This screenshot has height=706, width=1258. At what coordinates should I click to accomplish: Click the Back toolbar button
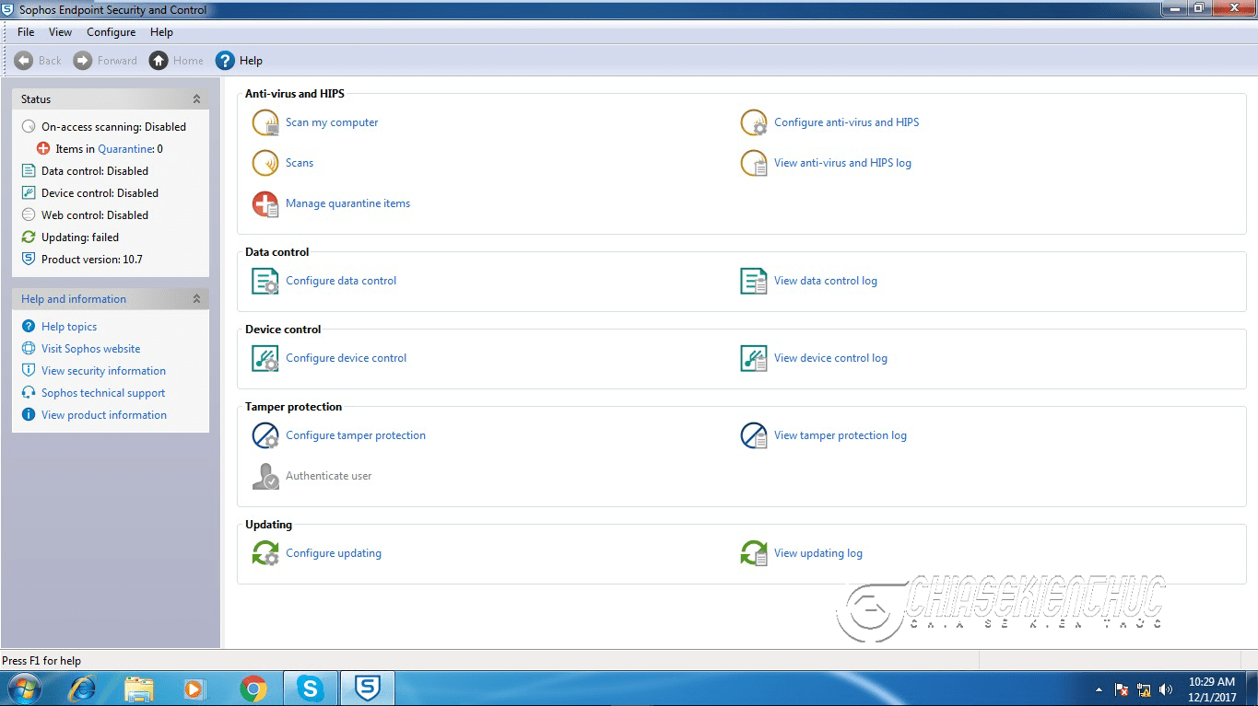point(38,61)
